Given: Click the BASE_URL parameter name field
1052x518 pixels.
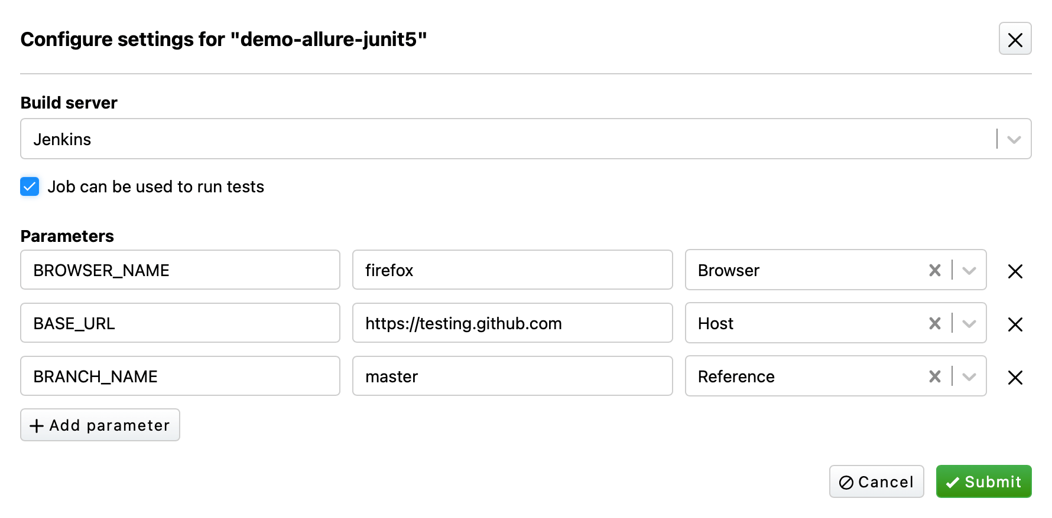Looking at the screenshot, I should click(180, 323).
